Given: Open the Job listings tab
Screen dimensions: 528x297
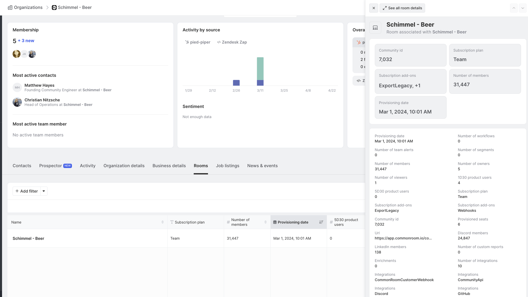Looking at the screenshot, I should pyautogui.click(x=228, y=166).
